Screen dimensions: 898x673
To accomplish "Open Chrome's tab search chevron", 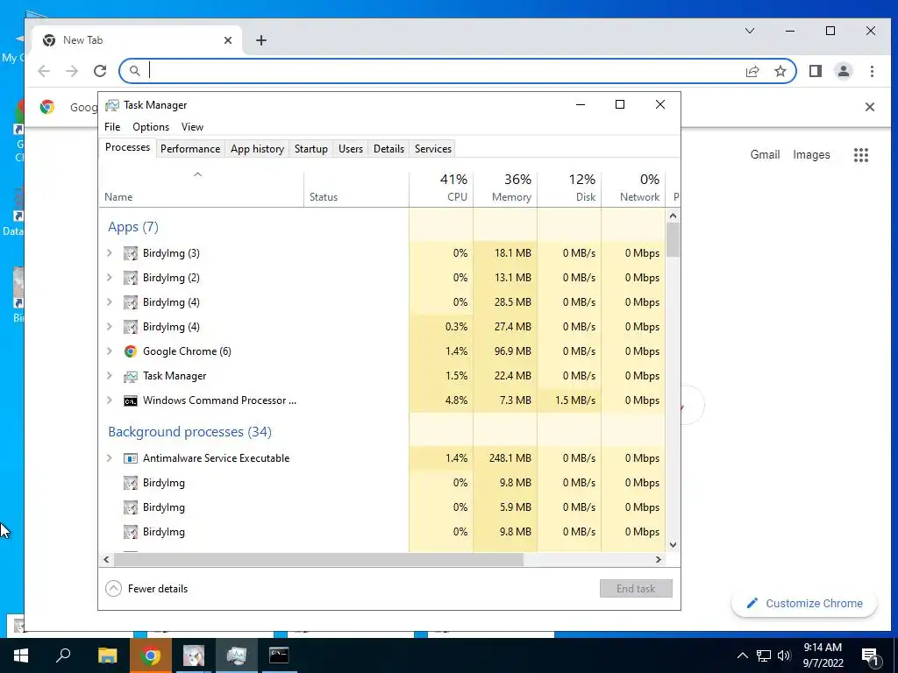I will pos(750,31).
